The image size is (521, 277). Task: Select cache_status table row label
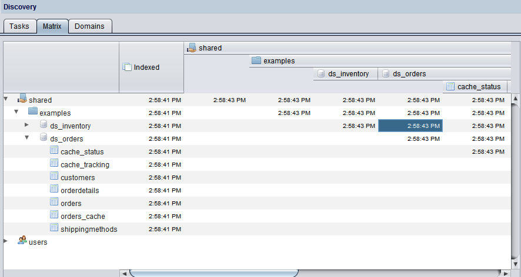click(x=82, y=152)
